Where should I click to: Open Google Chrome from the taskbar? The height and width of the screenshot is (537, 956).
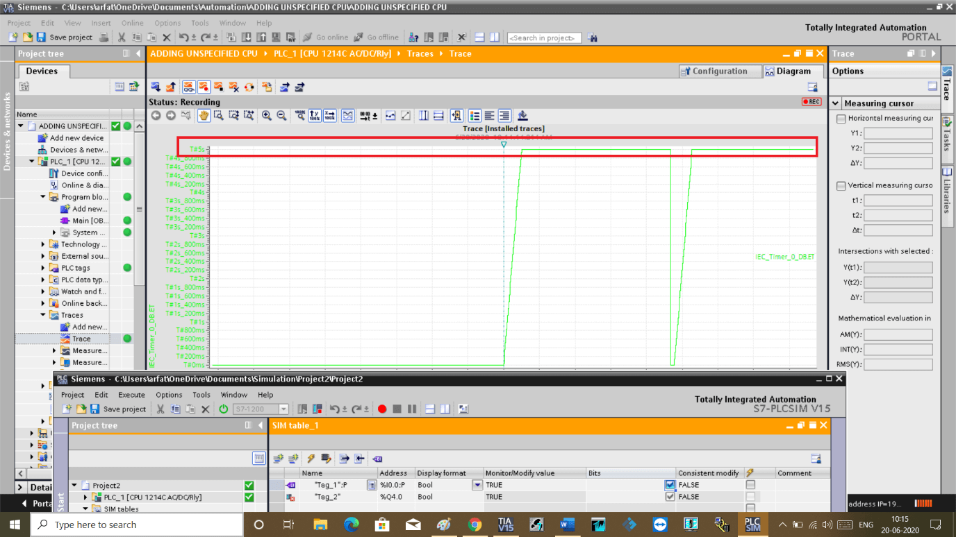[x=475, y=525]
